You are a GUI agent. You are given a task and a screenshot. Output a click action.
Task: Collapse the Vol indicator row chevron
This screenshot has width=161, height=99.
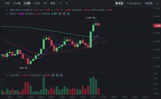tap(7, 75)
